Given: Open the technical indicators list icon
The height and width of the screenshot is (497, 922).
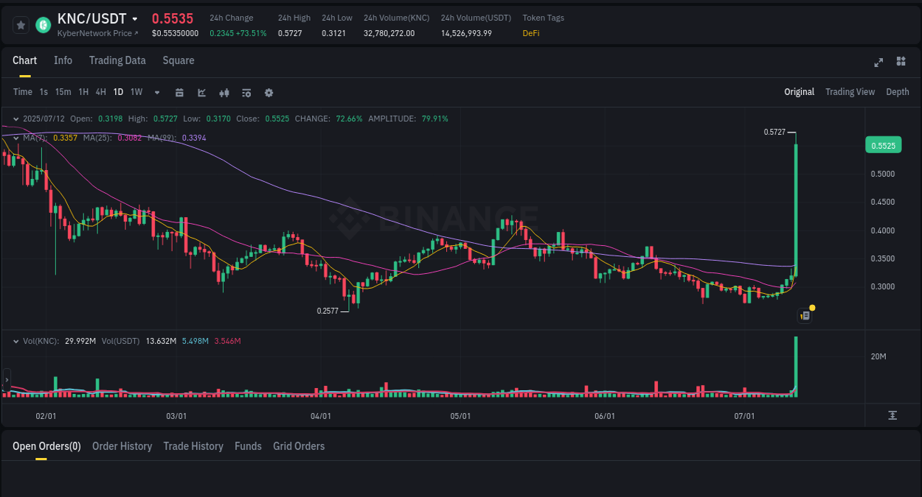Looking at the screenshot, I should (x=246, y=93).
